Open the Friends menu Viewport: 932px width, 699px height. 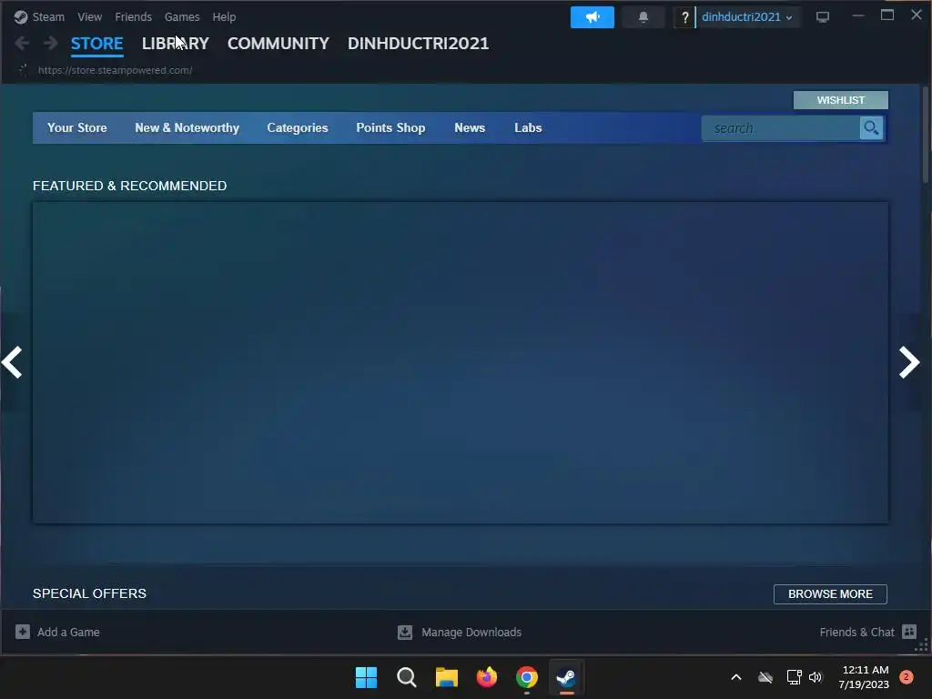click(x=133, y=17)
